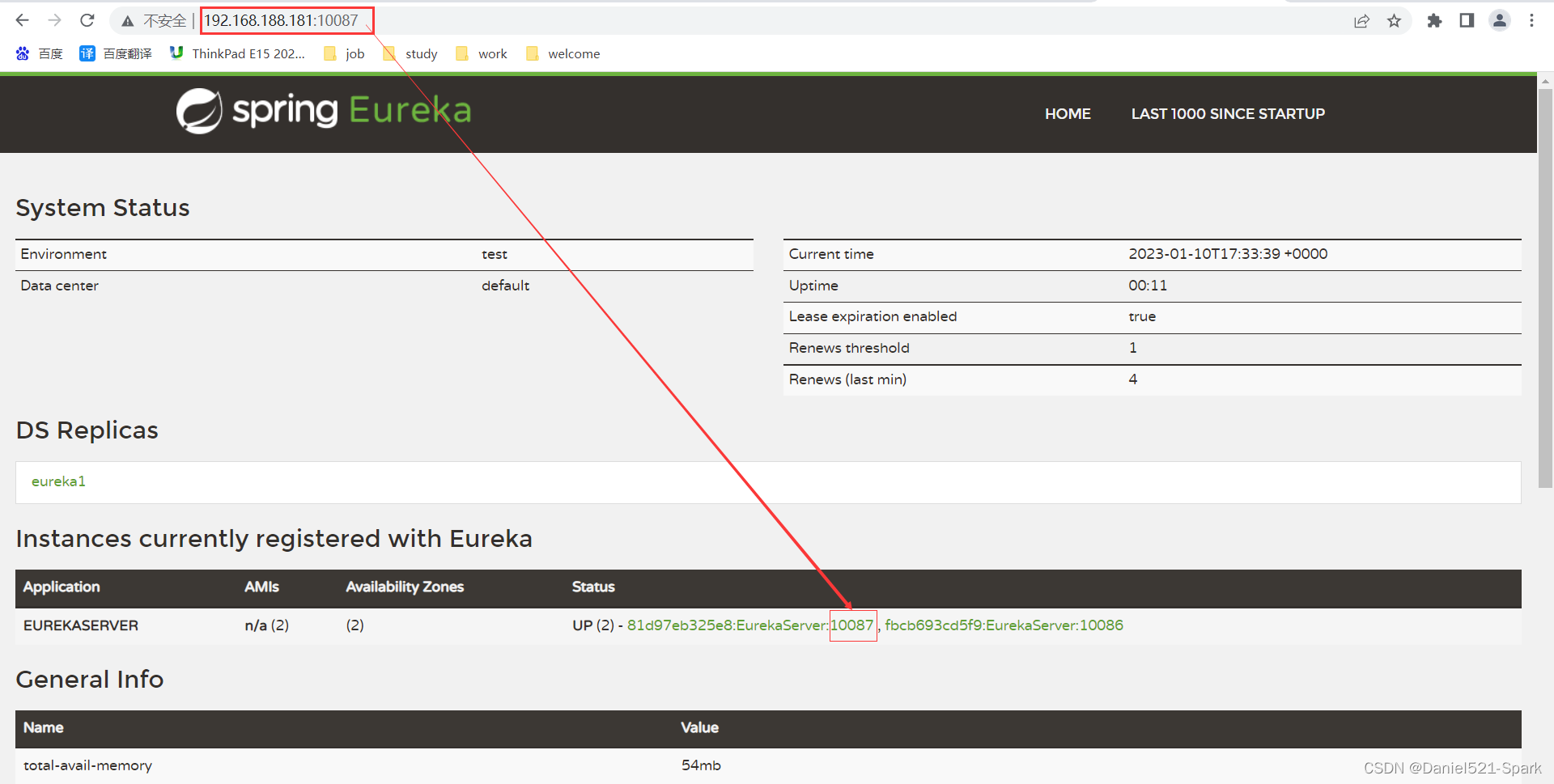Screen dimensions: 1554x784
Task: Click the Status column header
Action: click(x=593, y=587)
